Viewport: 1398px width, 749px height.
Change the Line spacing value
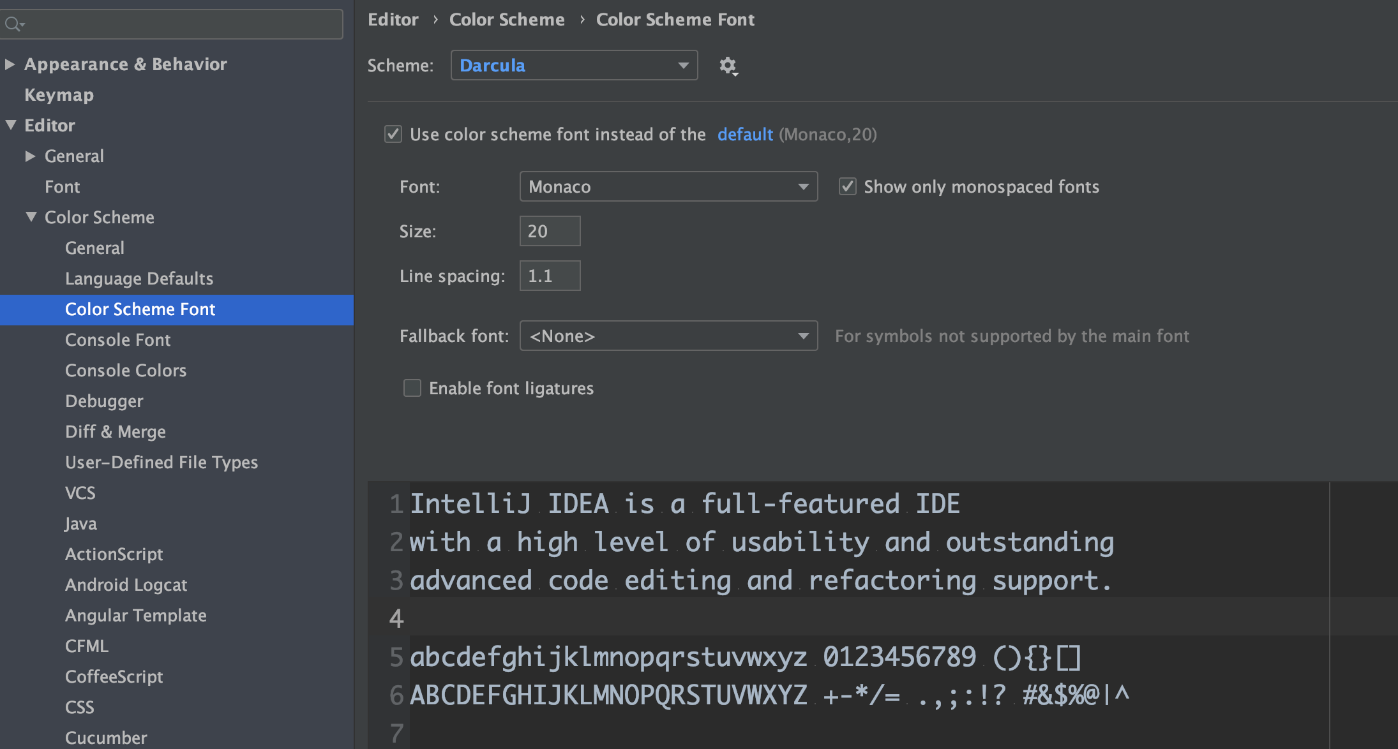coord(549,275)
